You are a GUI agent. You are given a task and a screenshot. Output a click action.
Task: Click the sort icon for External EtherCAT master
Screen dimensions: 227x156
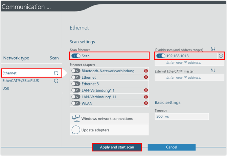(213, 71)
